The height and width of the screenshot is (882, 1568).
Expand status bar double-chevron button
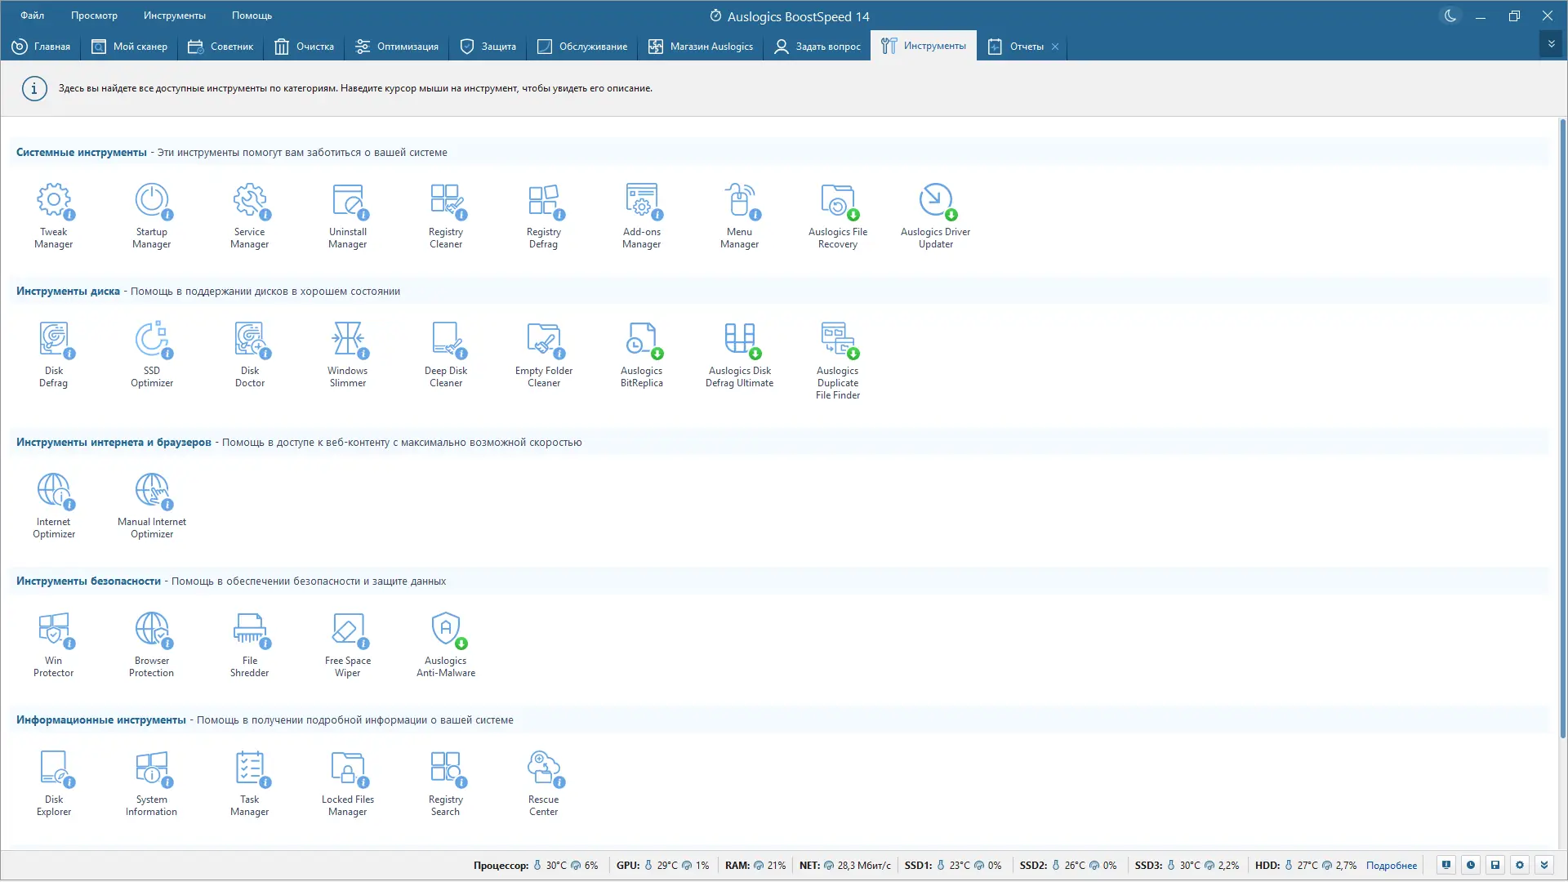1544,865
